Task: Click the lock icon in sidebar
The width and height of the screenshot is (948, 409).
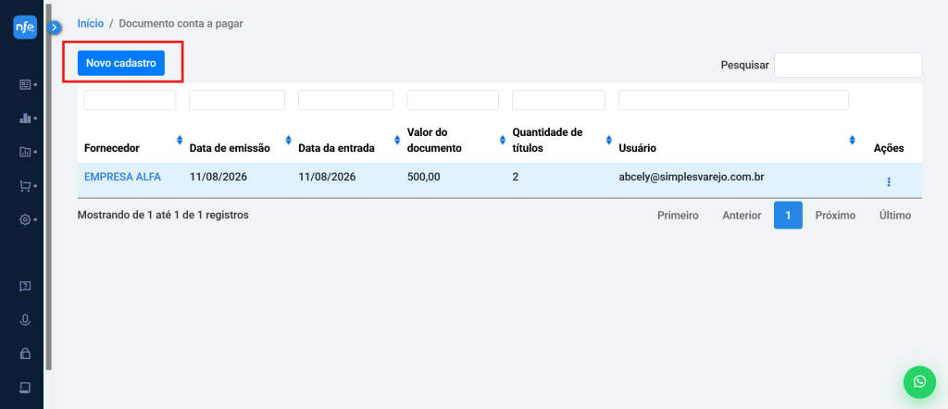Action: pos(25,353)
